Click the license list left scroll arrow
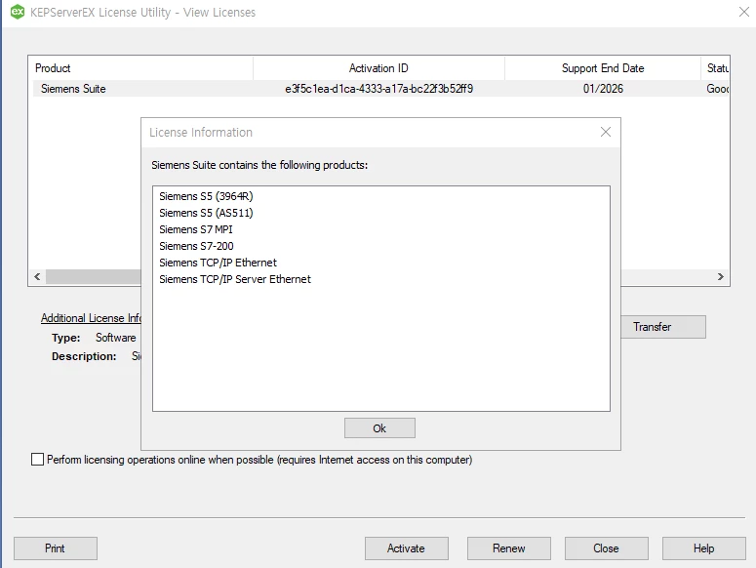The height and width of the screenshot is (568, 756). [x=37, y=277]
